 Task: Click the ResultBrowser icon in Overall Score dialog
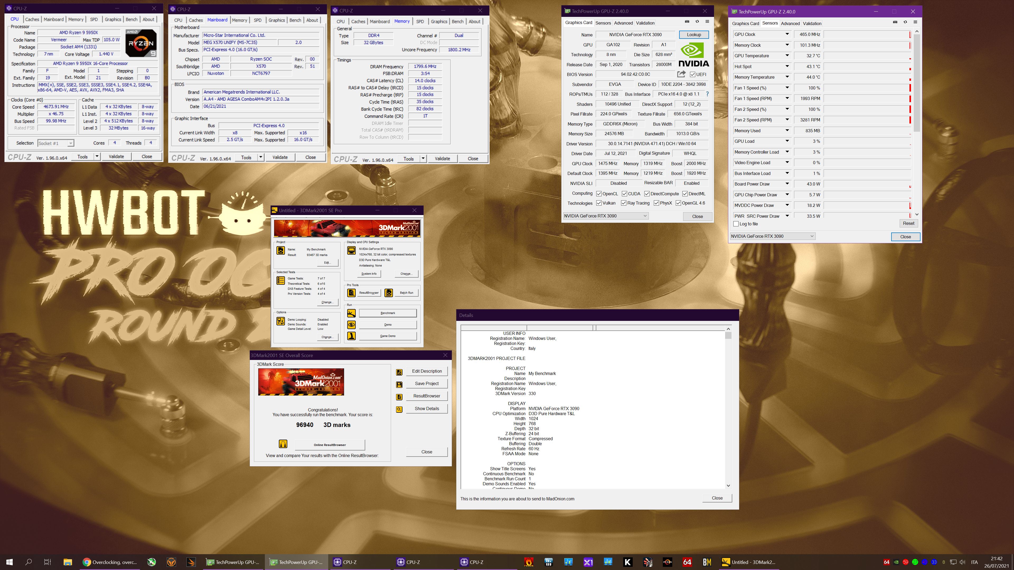(399, 397)
